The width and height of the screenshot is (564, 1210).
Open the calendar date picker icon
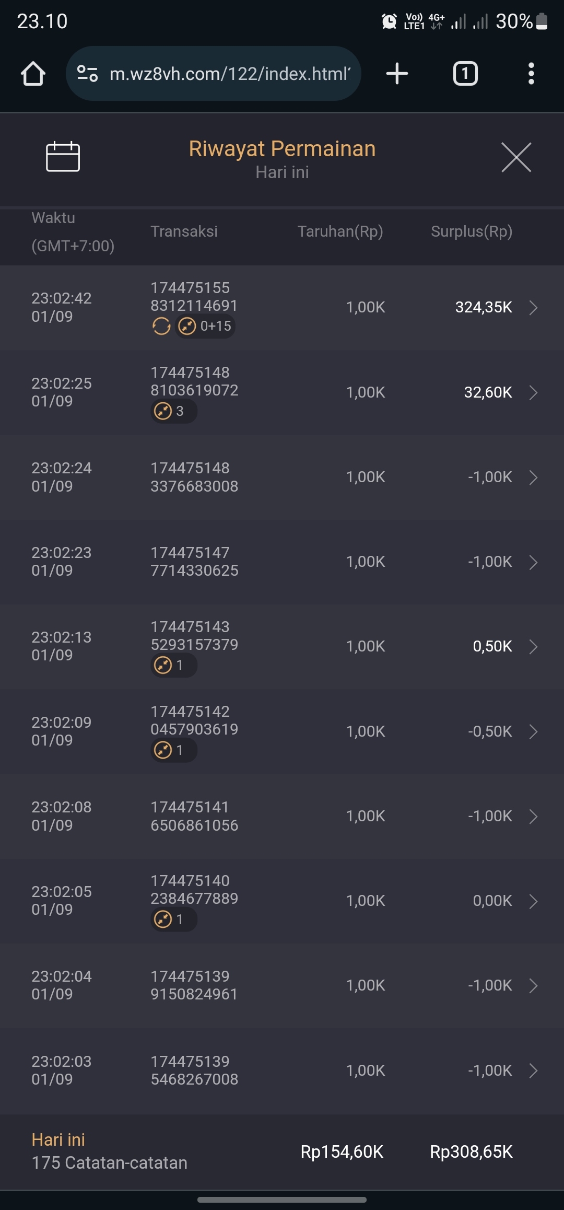pyautogui.click(x=63, y=156)
